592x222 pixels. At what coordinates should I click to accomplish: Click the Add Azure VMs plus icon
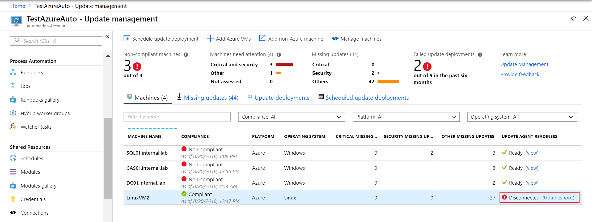point(210,38)
